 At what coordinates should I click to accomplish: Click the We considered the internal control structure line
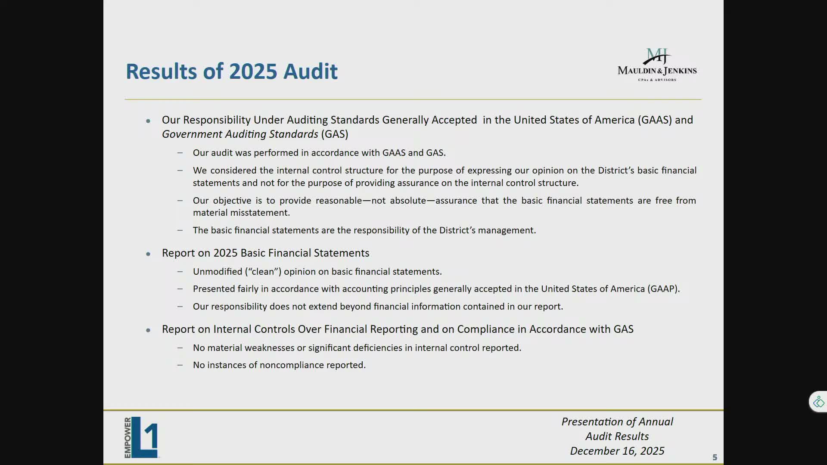pos(444,170)
